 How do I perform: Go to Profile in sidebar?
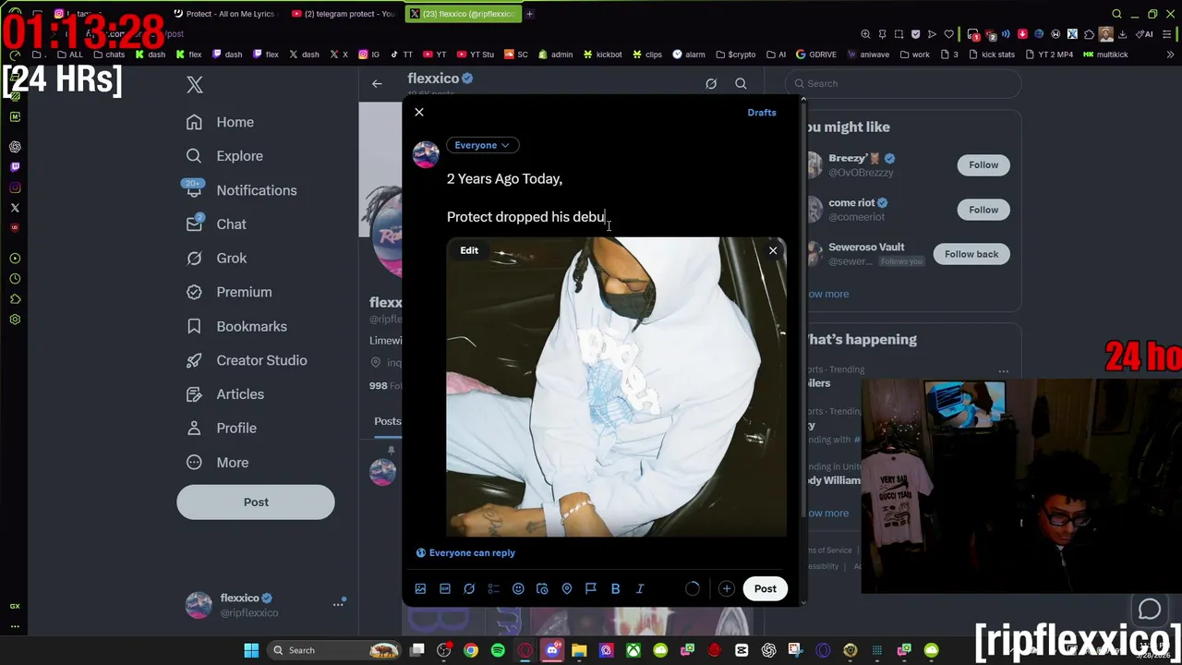pos(222,429)
